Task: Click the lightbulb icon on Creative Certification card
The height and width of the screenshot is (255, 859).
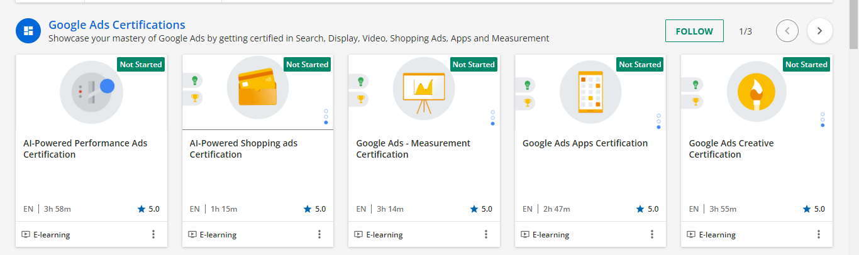Action: (694, 84)
